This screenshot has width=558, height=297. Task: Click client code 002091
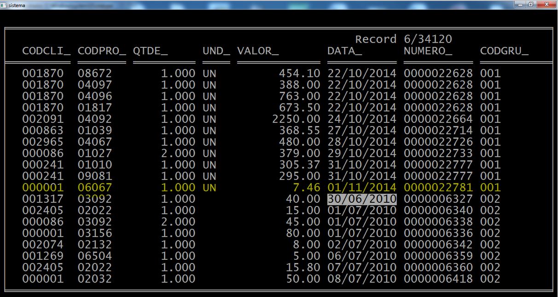click(x=43, y=119)
